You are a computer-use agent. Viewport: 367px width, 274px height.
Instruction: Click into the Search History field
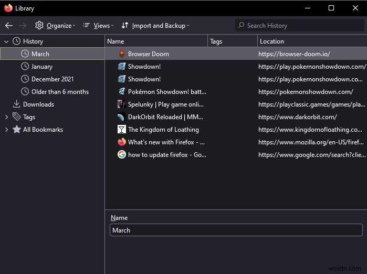(x=299, y=25)
